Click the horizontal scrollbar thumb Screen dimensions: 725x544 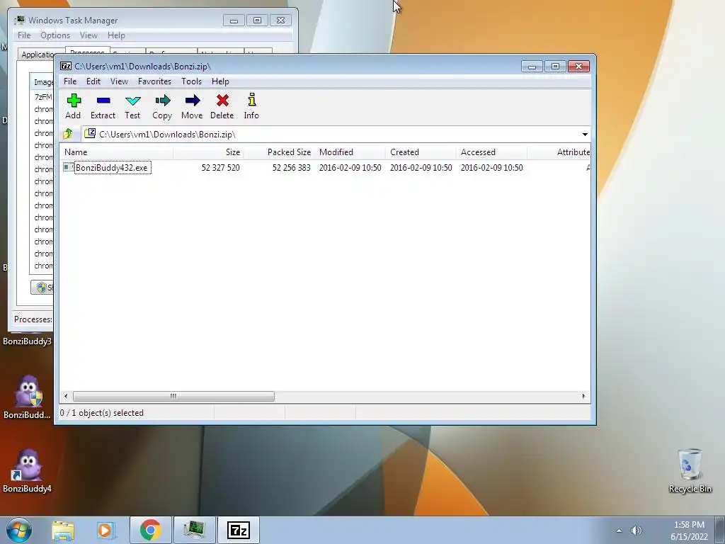coord(173,396)
